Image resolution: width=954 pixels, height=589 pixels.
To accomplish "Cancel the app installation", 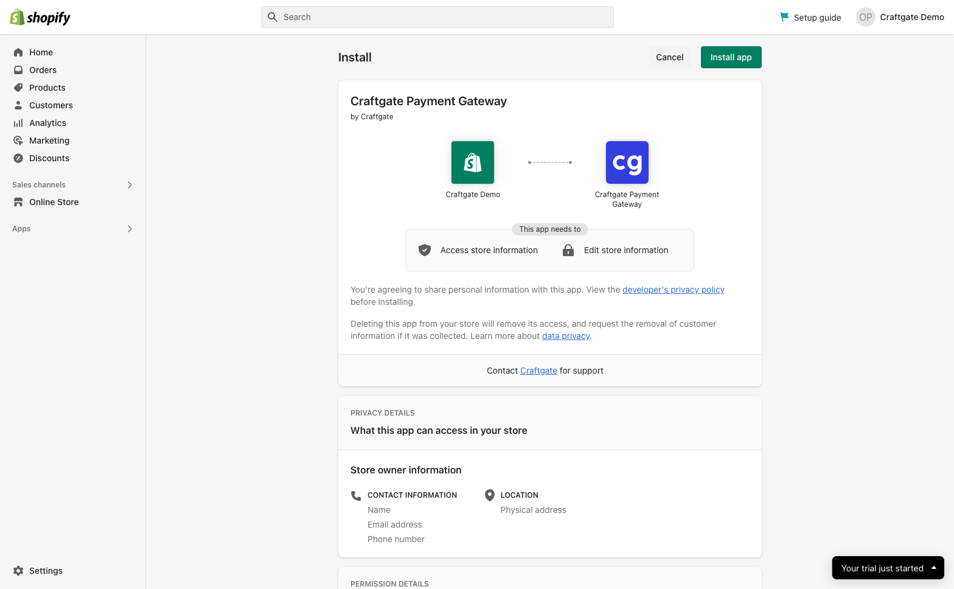I will click(x=670, y=57).
